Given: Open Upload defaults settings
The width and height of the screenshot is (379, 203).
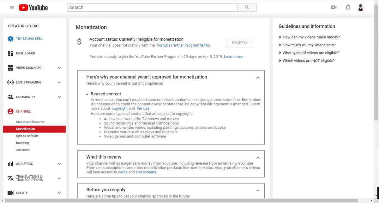Looking at the screenshot, I should click(x=27, y=136).
